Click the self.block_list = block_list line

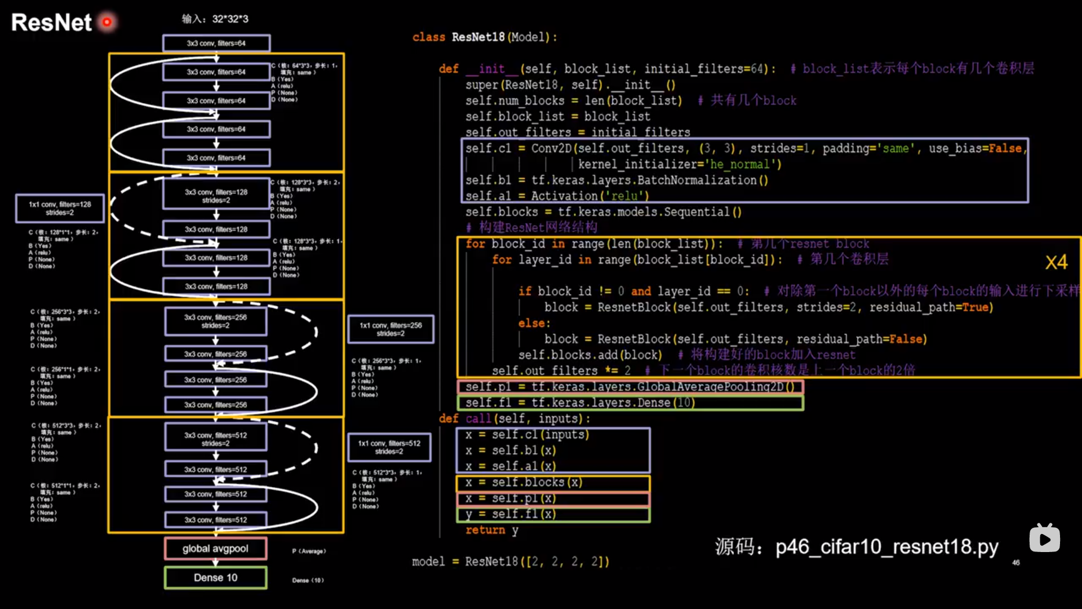tap(557, 116)
